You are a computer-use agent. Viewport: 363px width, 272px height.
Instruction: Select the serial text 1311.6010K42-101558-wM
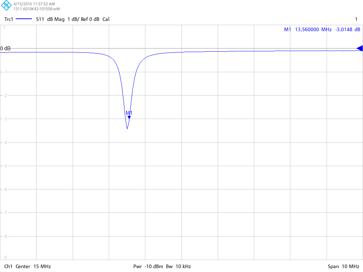pos(37,9)
